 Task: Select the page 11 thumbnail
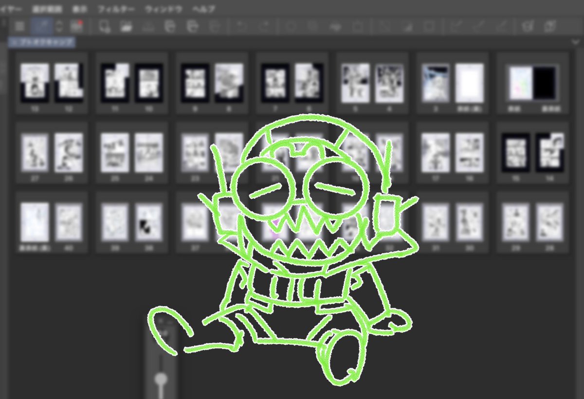point(115,84)
